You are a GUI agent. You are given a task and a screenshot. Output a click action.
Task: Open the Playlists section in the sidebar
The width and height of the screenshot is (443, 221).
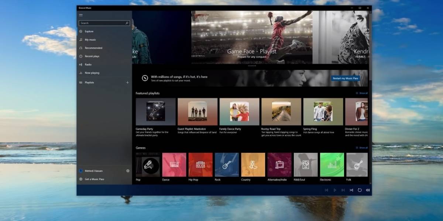coord(100,83)
